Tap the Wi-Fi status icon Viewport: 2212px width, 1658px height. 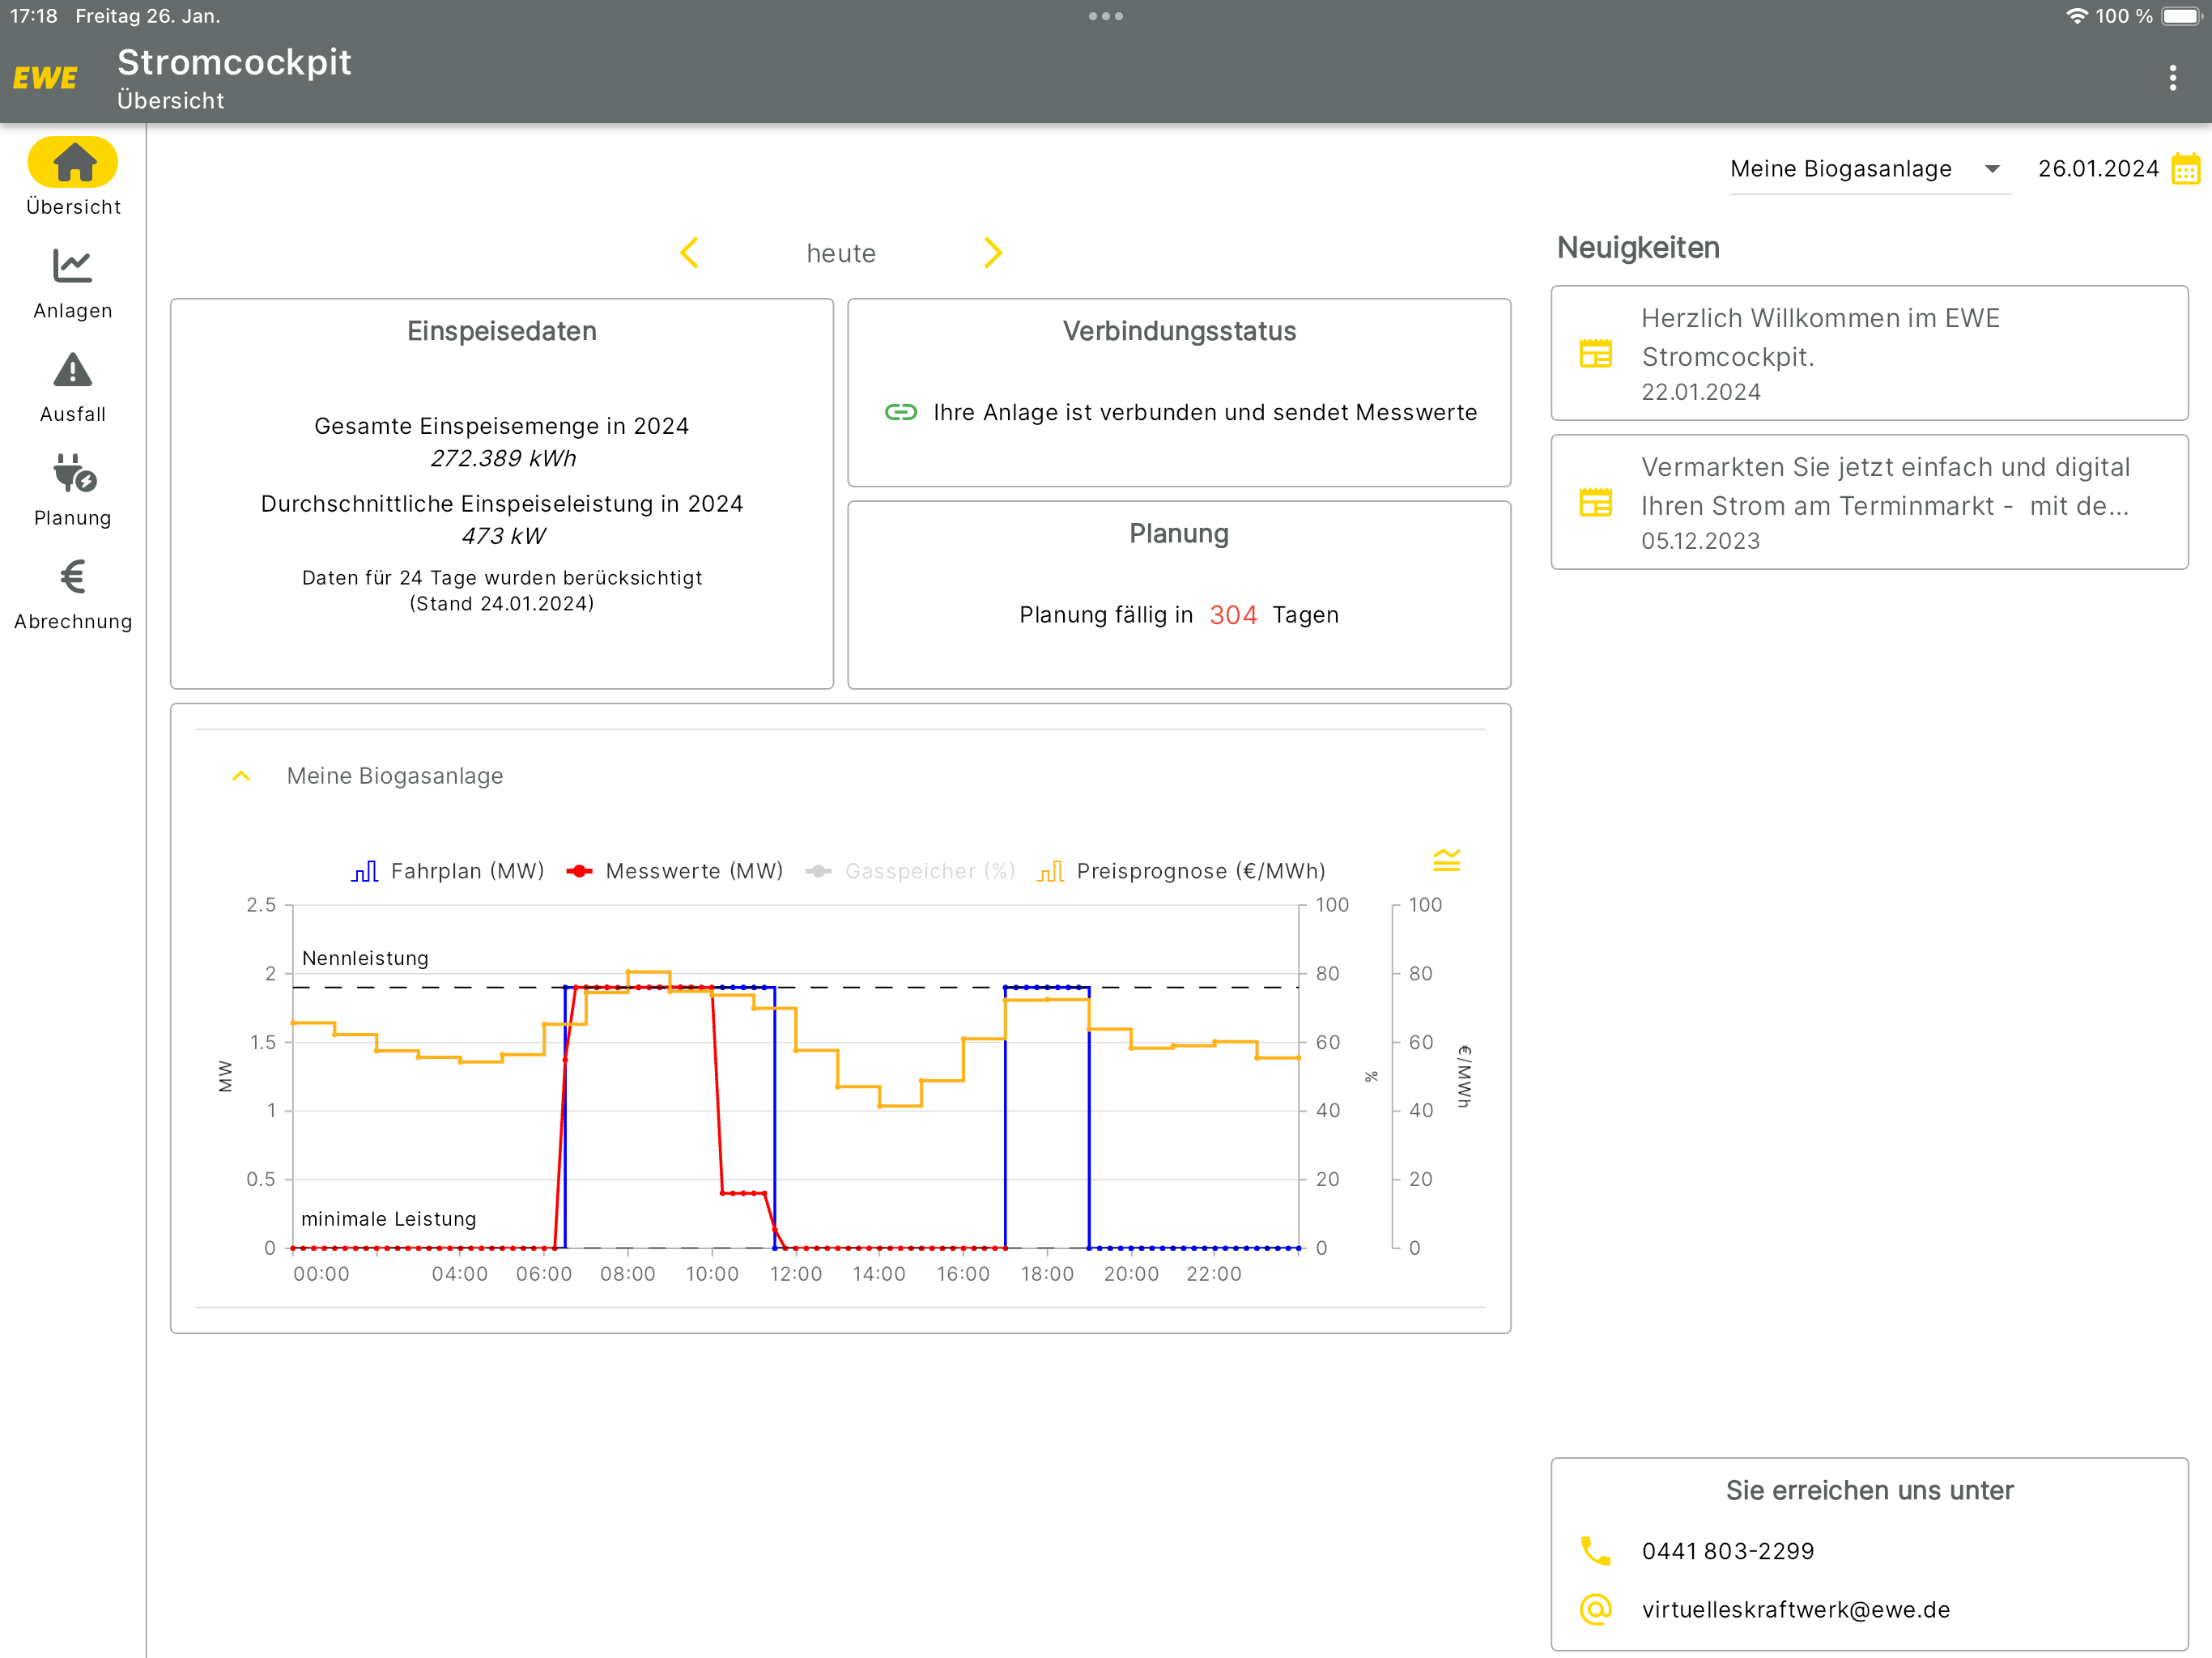click(2077, 16)
